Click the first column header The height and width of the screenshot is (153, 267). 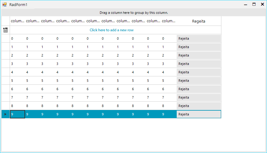click(x=18, y=21)
